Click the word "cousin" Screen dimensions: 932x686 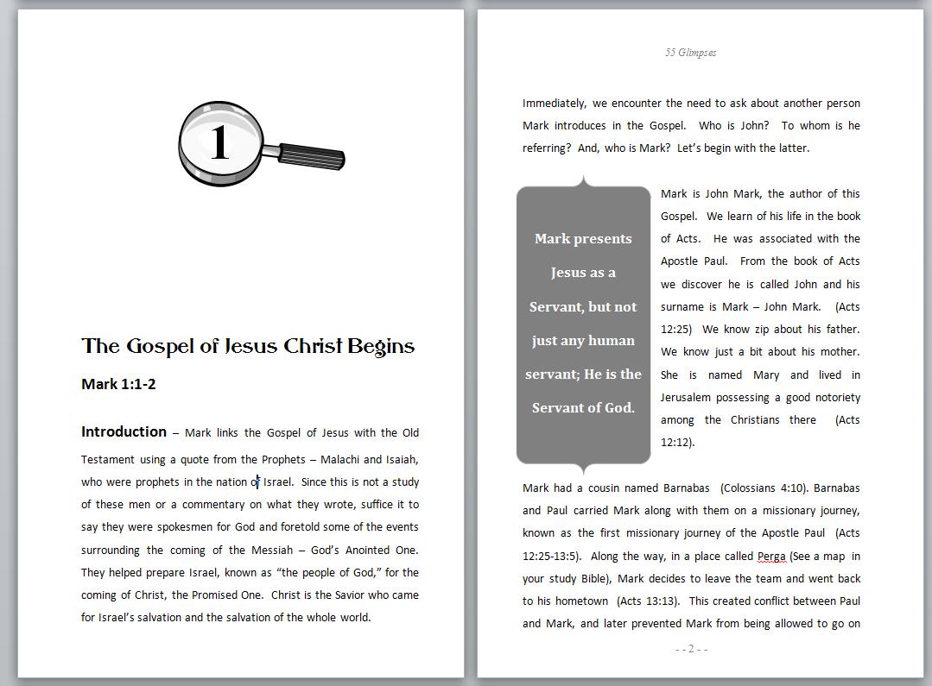[603, 488]
